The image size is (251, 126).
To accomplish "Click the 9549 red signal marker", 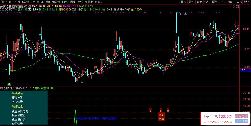I will point(161,115).
